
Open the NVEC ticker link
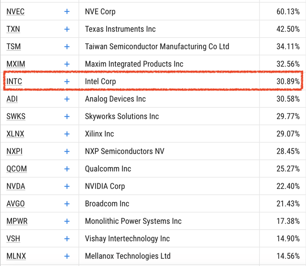pyautogui.click(x=15, y=11)
